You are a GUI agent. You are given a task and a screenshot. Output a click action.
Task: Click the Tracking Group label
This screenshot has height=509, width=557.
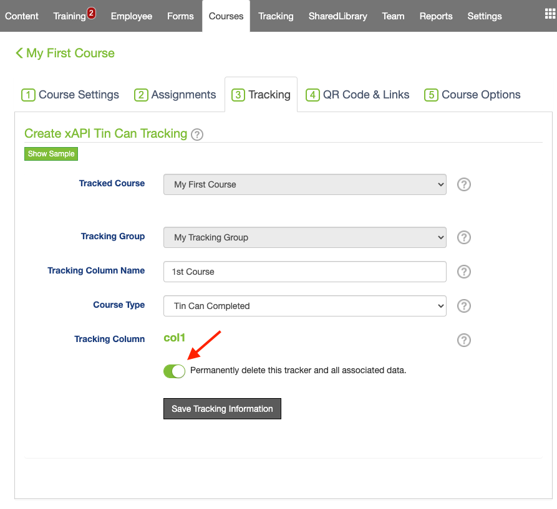point(113,236)
